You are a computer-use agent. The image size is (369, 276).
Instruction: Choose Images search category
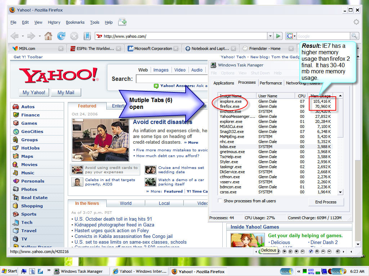pyautogui.click(x=161, y=70)
